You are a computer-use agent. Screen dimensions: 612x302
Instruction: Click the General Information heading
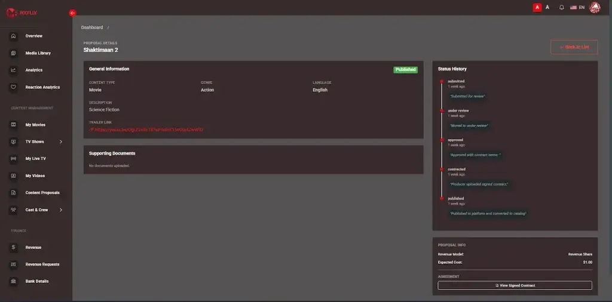tap(109, 69)
